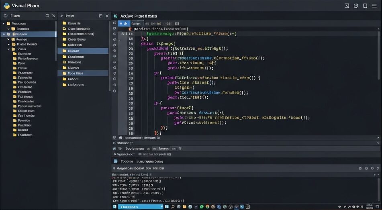Viewport: 382px width, 210px height.
Task: Click the search magnifier in the taskbar
Action: pyautogui.click(x=173, y=206)
